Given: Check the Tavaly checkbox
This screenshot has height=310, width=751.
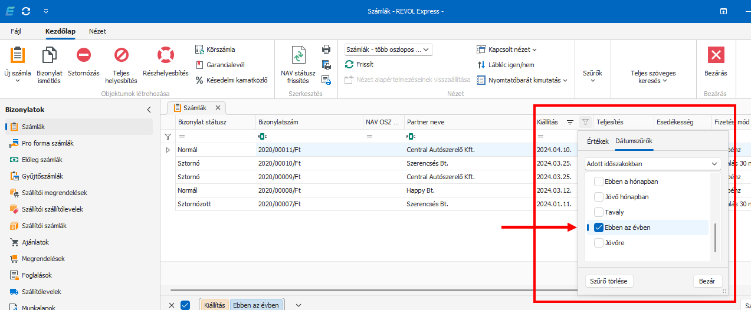Looking at the screenshot, I should 599,212.
